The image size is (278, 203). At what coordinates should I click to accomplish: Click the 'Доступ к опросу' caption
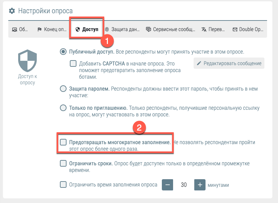pyautogui.click(x=27, y=79)
